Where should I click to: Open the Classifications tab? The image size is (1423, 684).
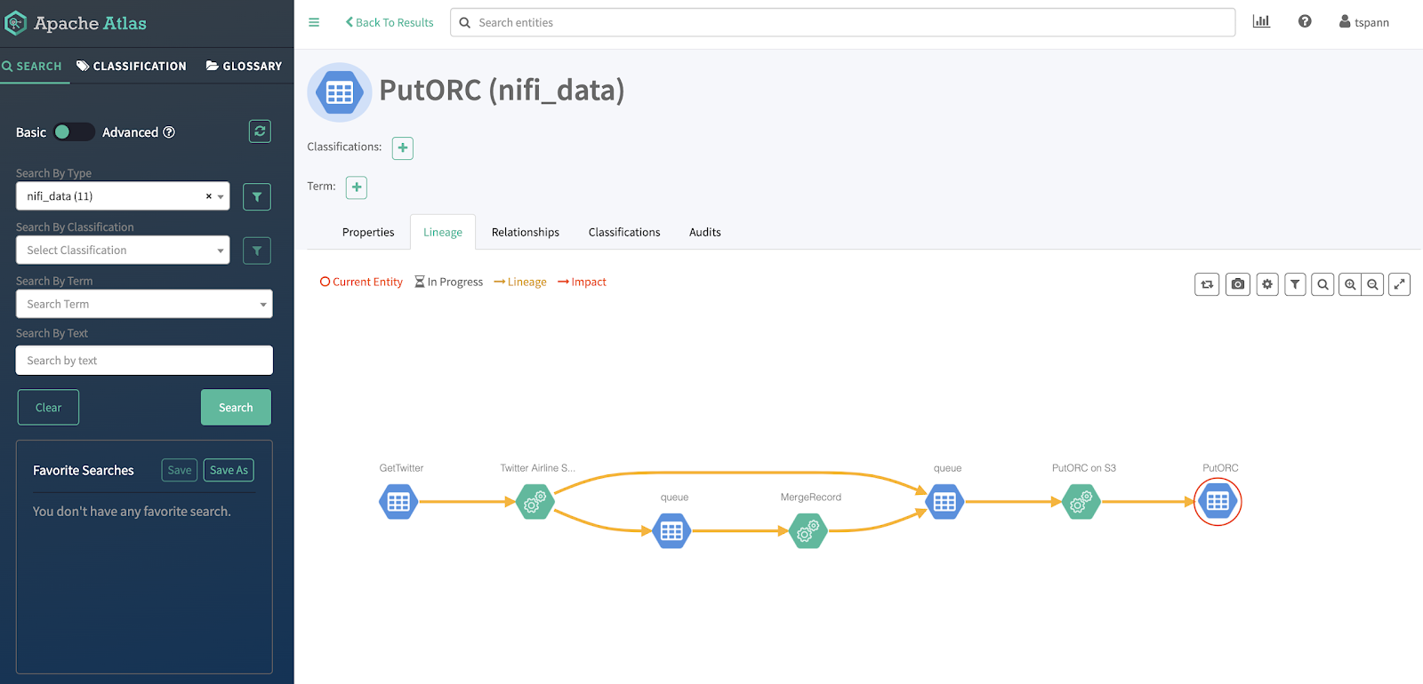point(624,232)
